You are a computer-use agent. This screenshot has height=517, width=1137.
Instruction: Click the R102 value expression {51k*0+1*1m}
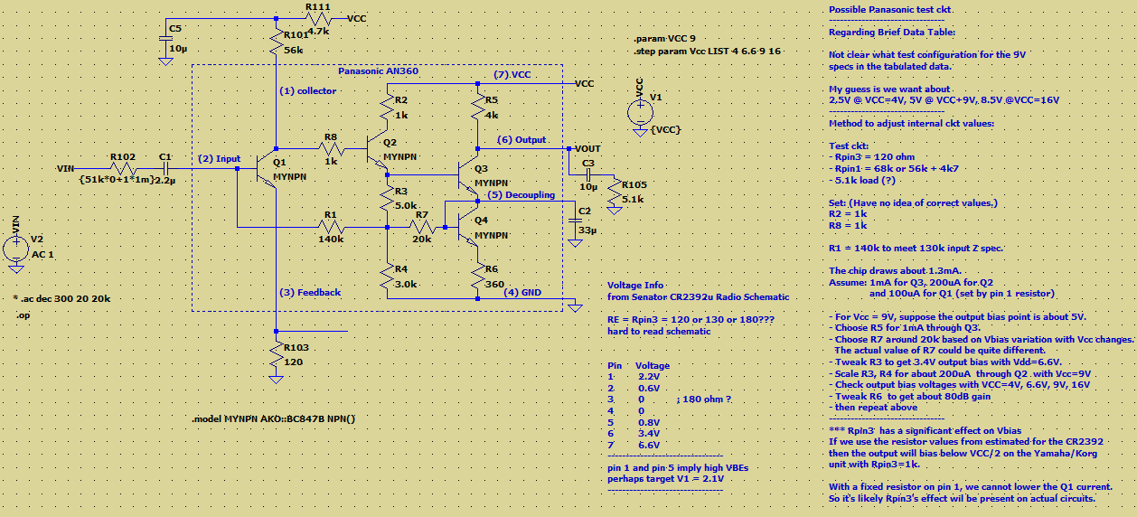coord(118,181)
